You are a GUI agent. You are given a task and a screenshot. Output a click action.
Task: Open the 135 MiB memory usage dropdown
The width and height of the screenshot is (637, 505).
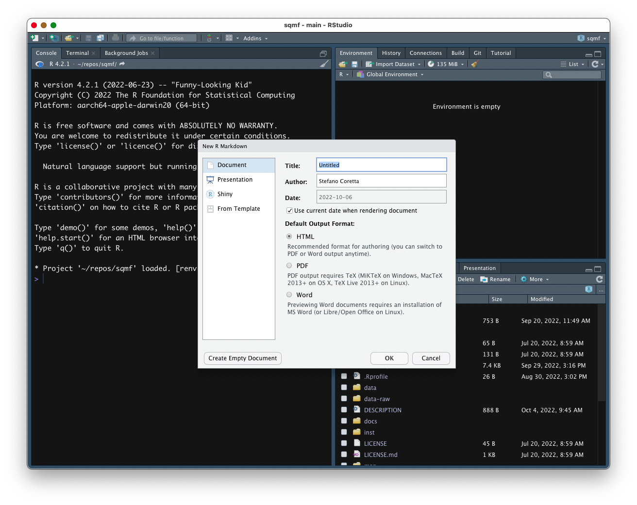446,64
